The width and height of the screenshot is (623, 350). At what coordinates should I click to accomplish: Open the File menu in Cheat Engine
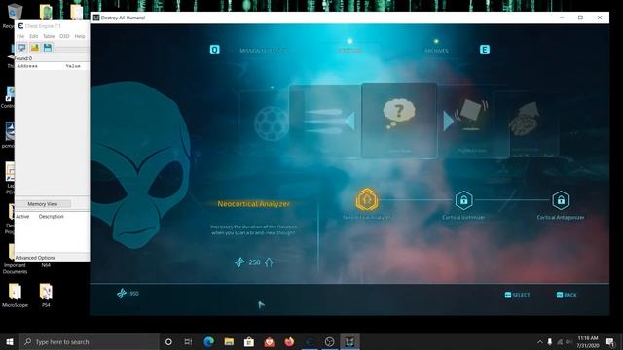(x=20, y=36)
